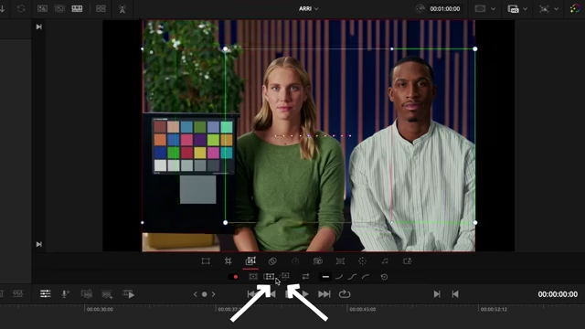Click the 00:00:45:00 ruler mark
Viewport: 585px width, 329px height.
[363, 309]
